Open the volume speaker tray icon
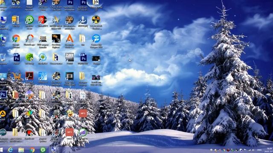This screenshot has width=273, height=153. coord(253,150)
